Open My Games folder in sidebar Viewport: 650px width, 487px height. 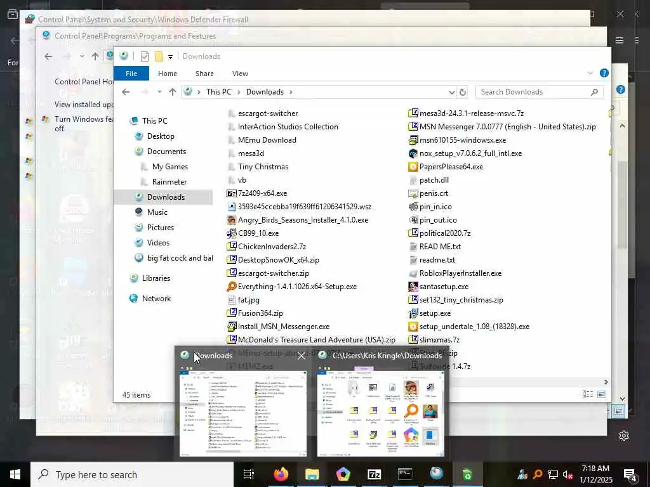[169, 167]
